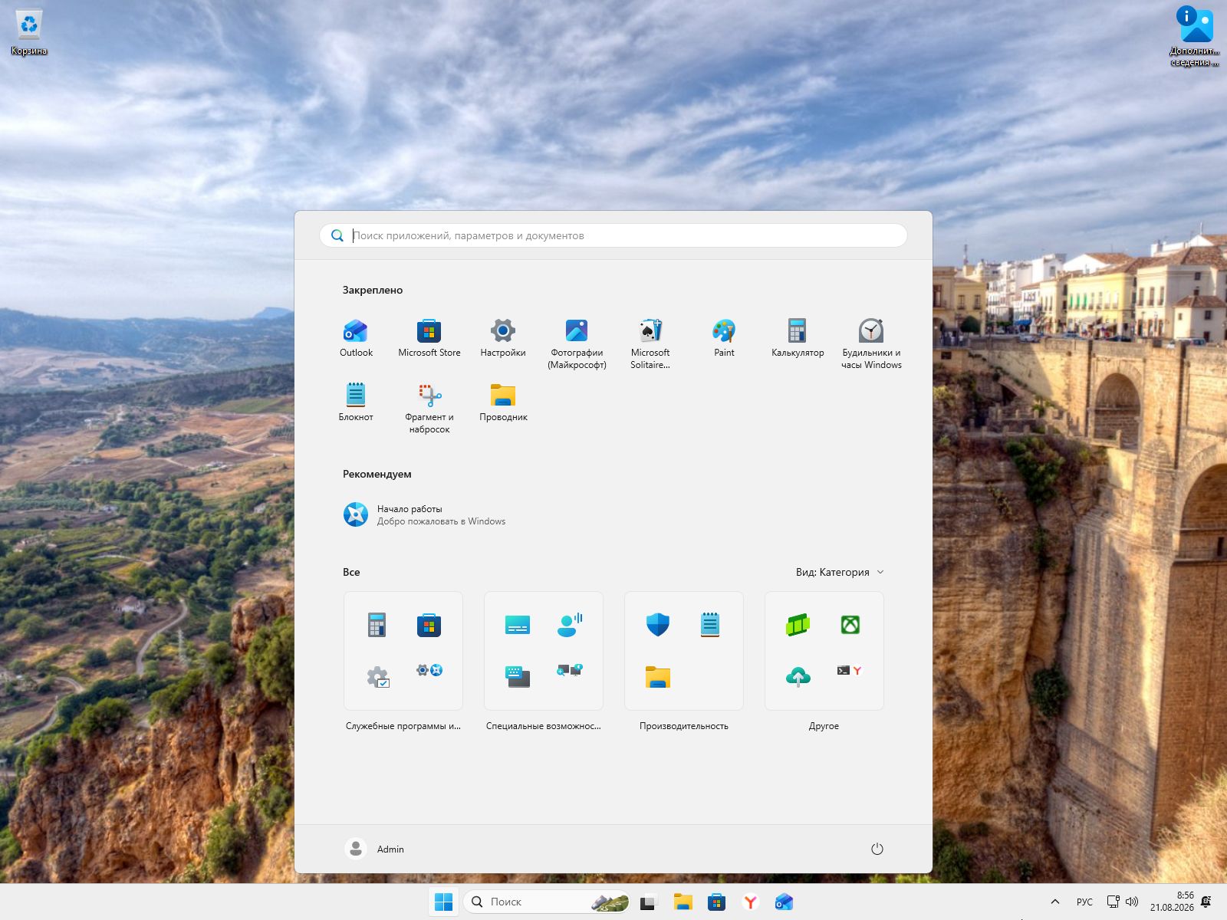Click the taskbar Поиск box
The height and width of the screenshot is (920, 1227).
tap(547, 902)
